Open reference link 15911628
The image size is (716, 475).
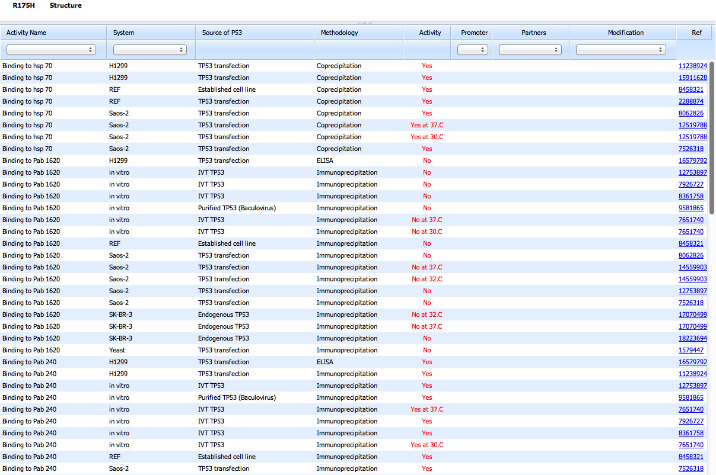coord(692,78)
